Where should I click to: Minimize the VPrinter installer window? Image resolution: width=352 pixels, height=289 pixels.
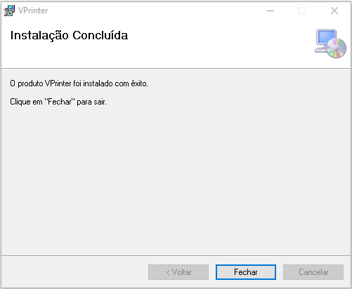[x=270, y=11]
